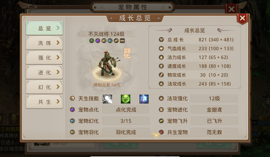Expand the 共生 side entry
Image resolution: width=270 pixels, height=157 pixels.
[44, 102]
